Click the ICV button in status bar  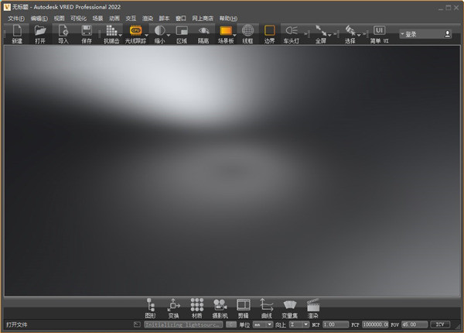pos(441,324)
